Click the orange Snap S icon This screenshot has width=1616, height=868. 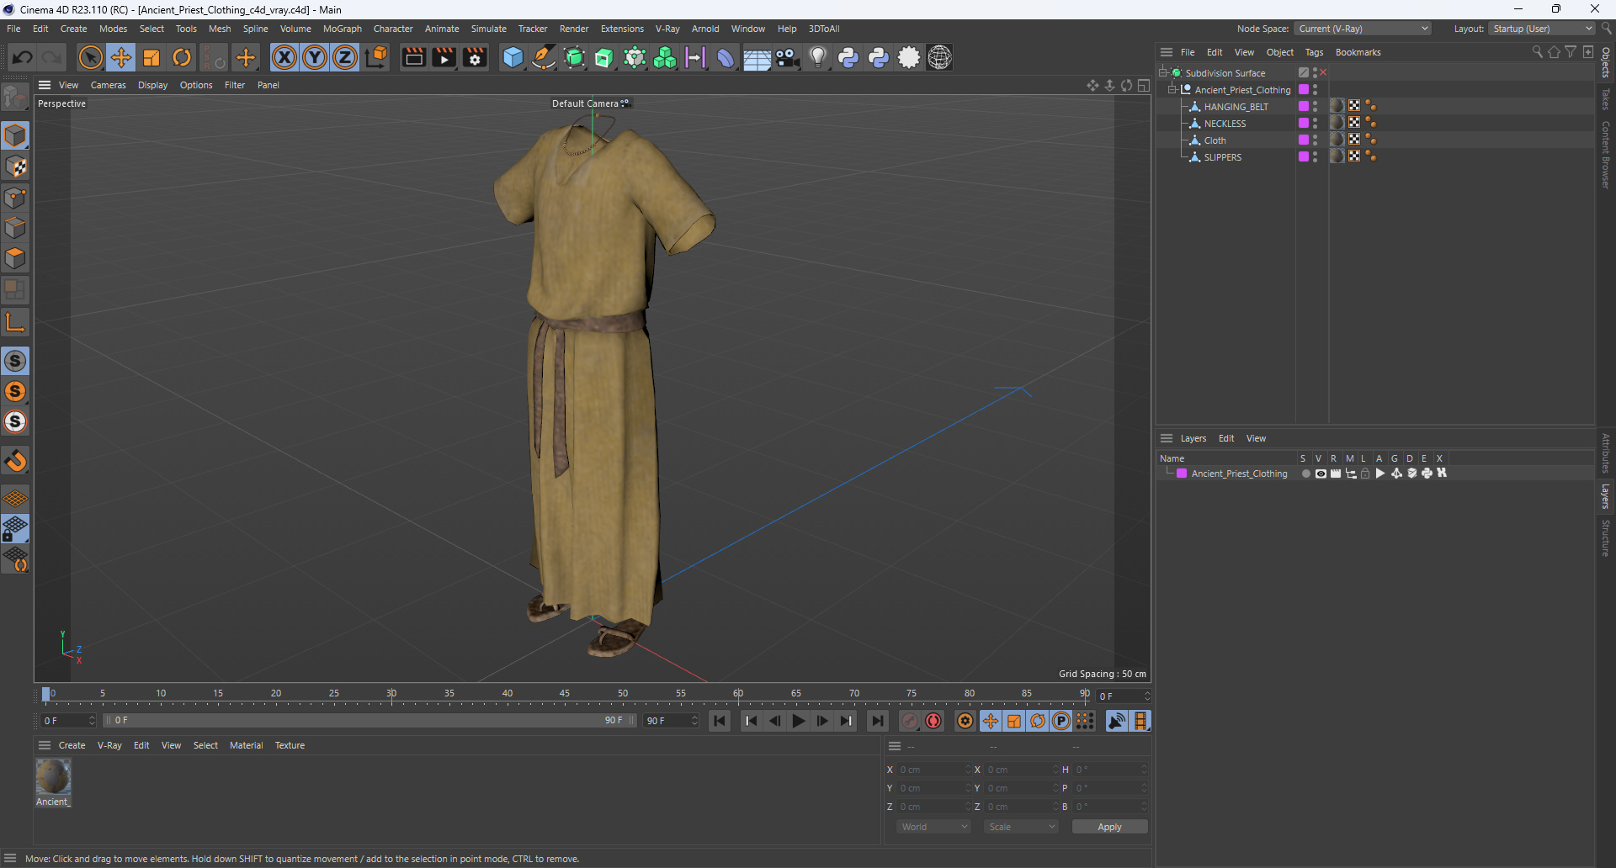[x=15, y=391]
